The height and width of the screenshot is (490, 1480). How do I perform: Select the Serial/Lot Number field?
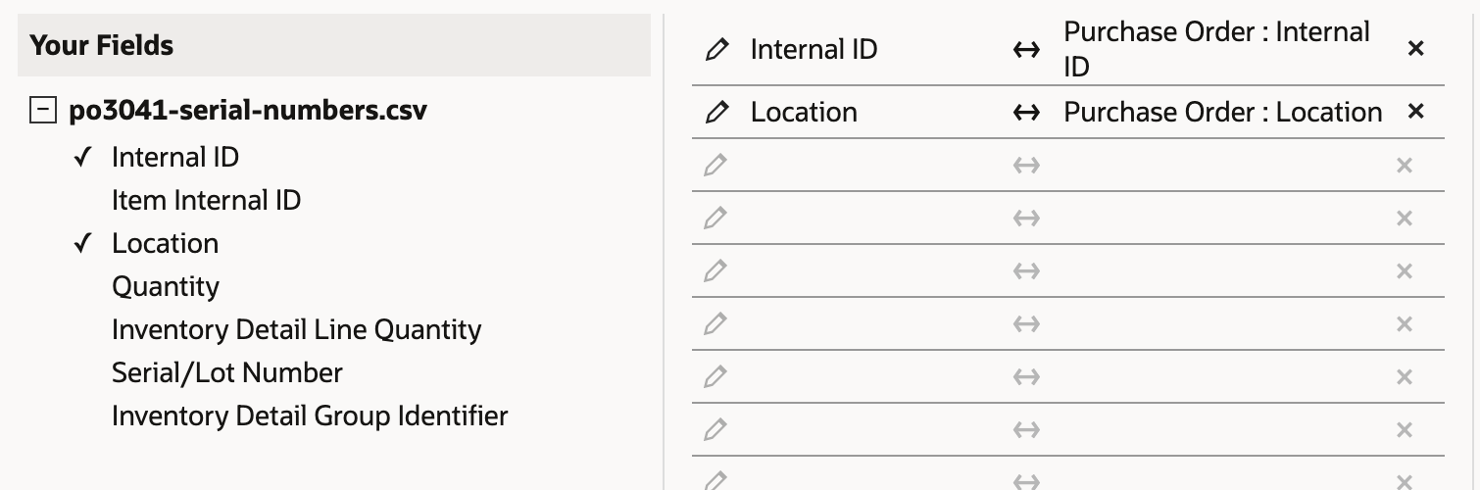[227, 372]
